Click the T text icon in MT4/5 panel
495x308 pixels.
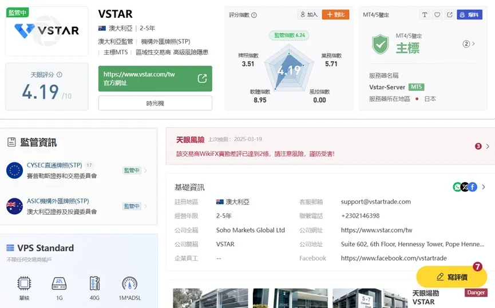pos(425,14)
